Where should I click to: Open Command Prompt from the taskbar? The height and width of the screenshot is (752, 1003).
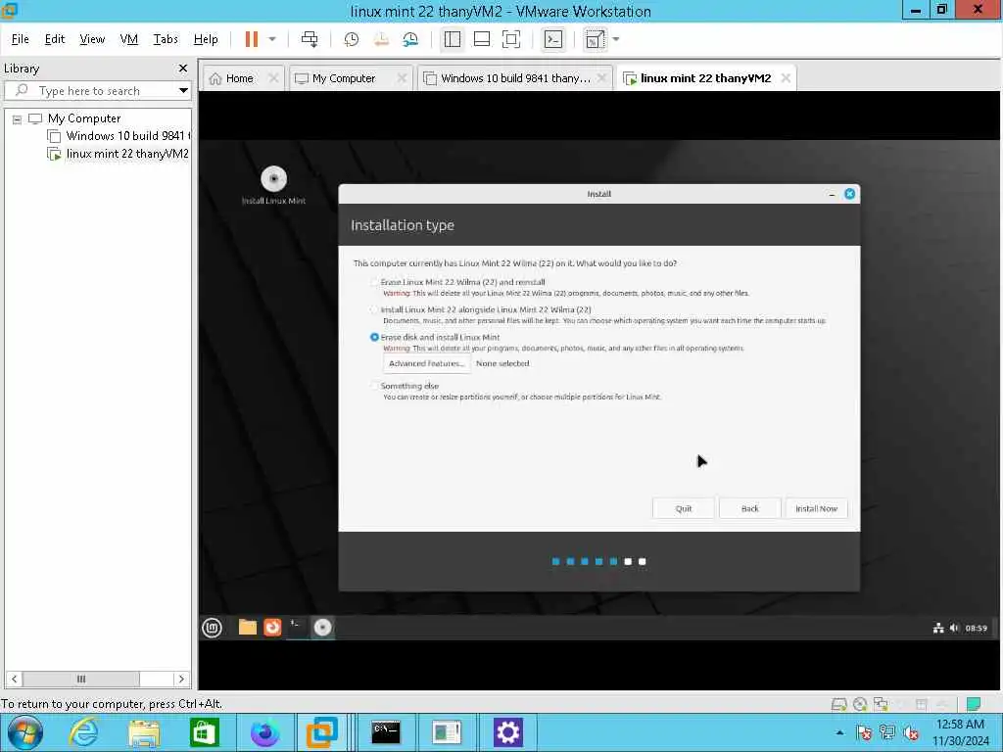[386, 732]
